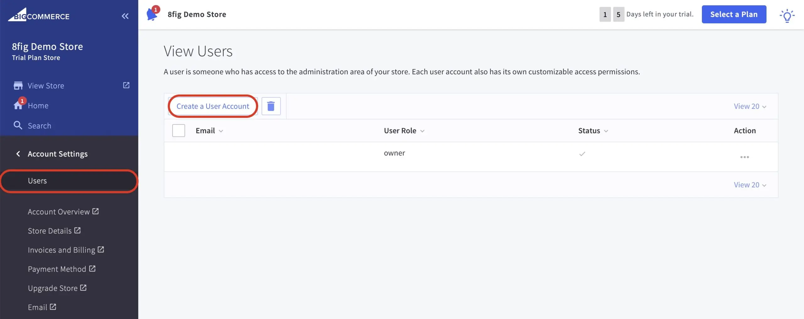Collapse sidebar with double chevron icon
The image size is (804, 319).
tap(125, 16)
